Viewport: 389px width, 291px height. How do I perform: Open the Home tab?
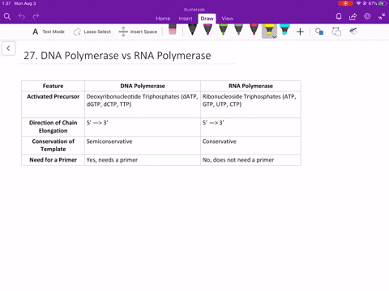click(x=163, y=19)
